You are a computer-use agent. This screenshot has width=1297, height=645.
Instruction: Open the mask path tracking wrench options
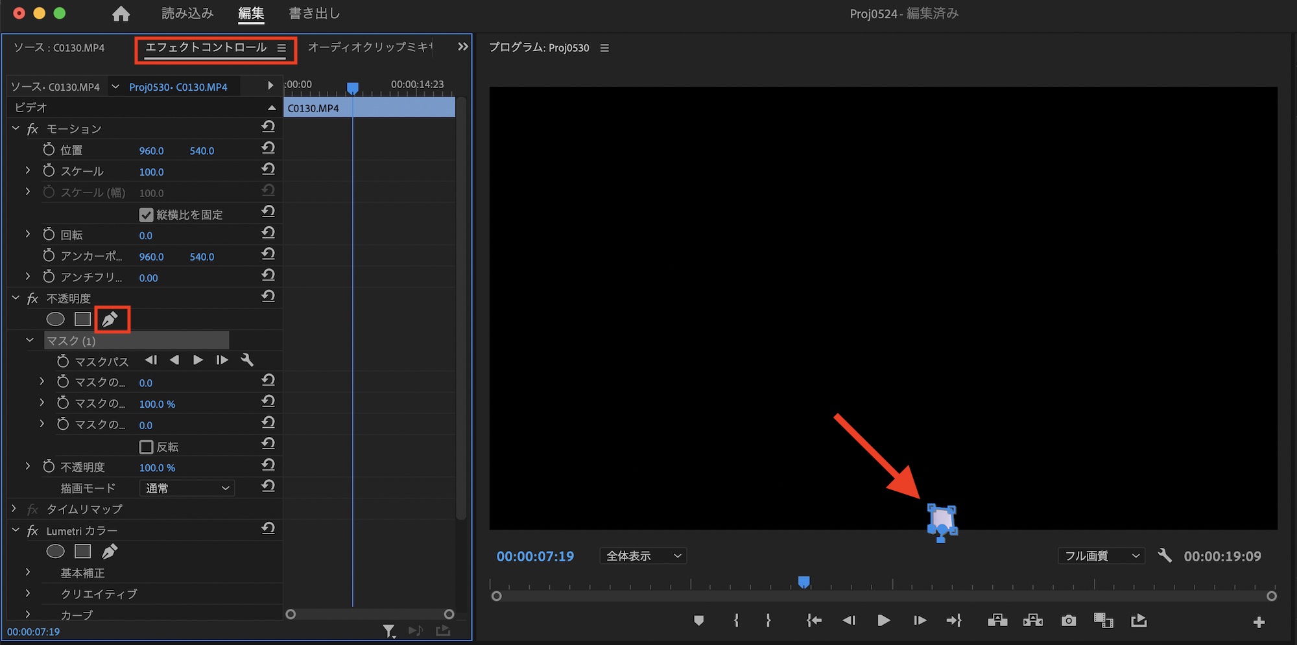[x=247, y=360]
